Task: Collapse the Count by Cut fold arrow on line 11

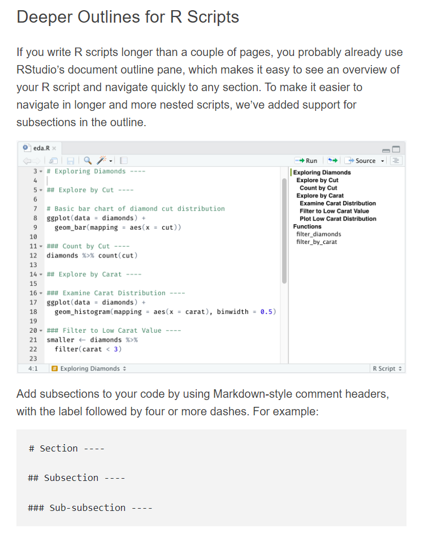Action: pyautogui.click(x=41, y=246)
